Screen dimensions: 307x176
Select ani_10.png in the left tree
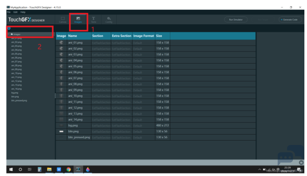[16, 73]
